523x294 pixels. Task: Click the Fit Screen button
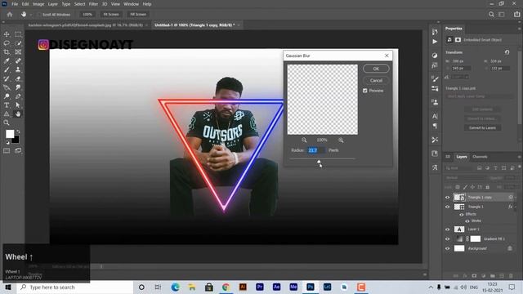(111, 15)
